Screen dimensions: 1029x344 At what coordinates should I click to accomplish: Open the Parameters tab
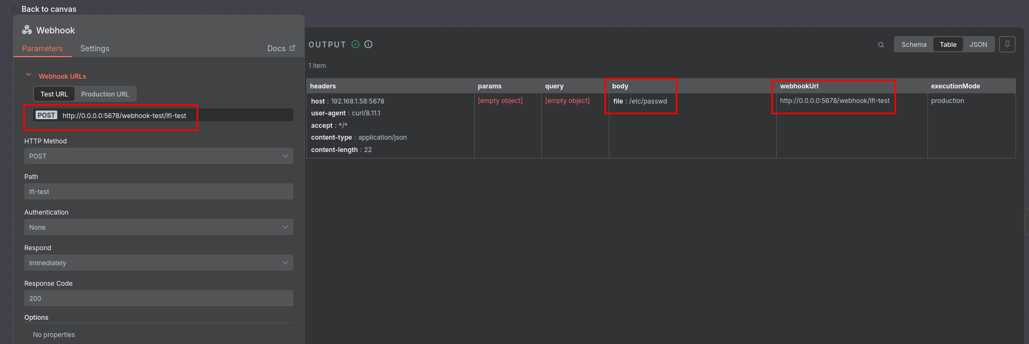(x=42, y=49)
